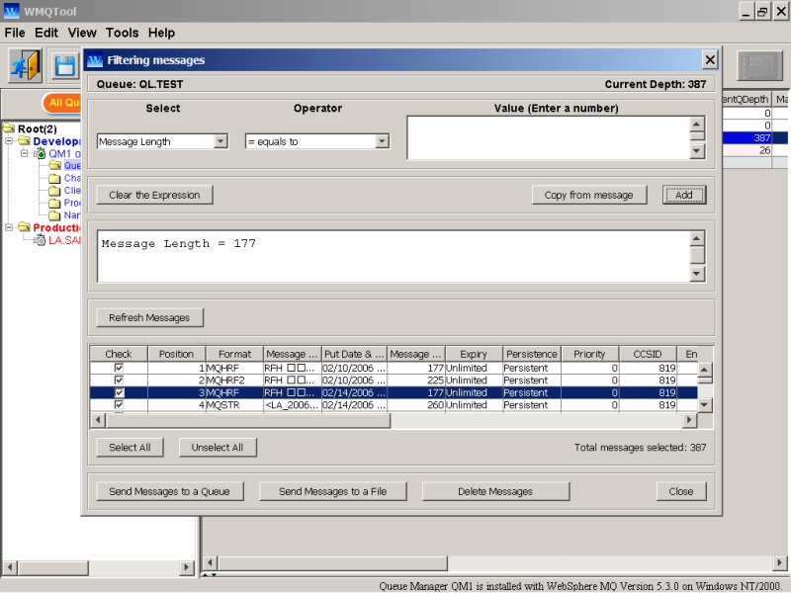Open the View menu
The height and width of the screenshot is (593, 791).
[x=82, y=33]
